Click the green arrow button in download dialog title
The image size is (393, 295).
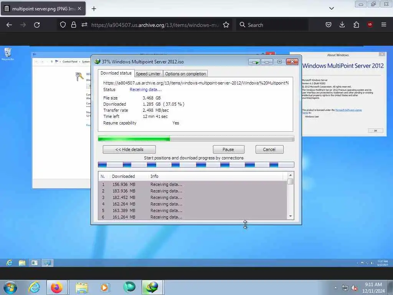coord(254,62)
